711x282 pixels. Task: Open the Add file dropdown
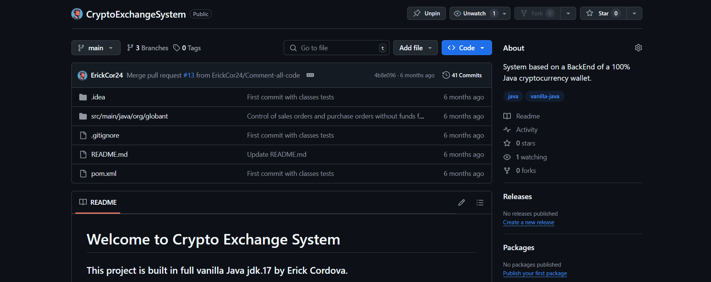pos(415,48)
